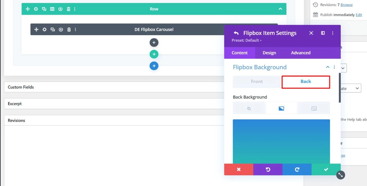Choose background image tab
The image size is (367, 186).
(314, 108)
